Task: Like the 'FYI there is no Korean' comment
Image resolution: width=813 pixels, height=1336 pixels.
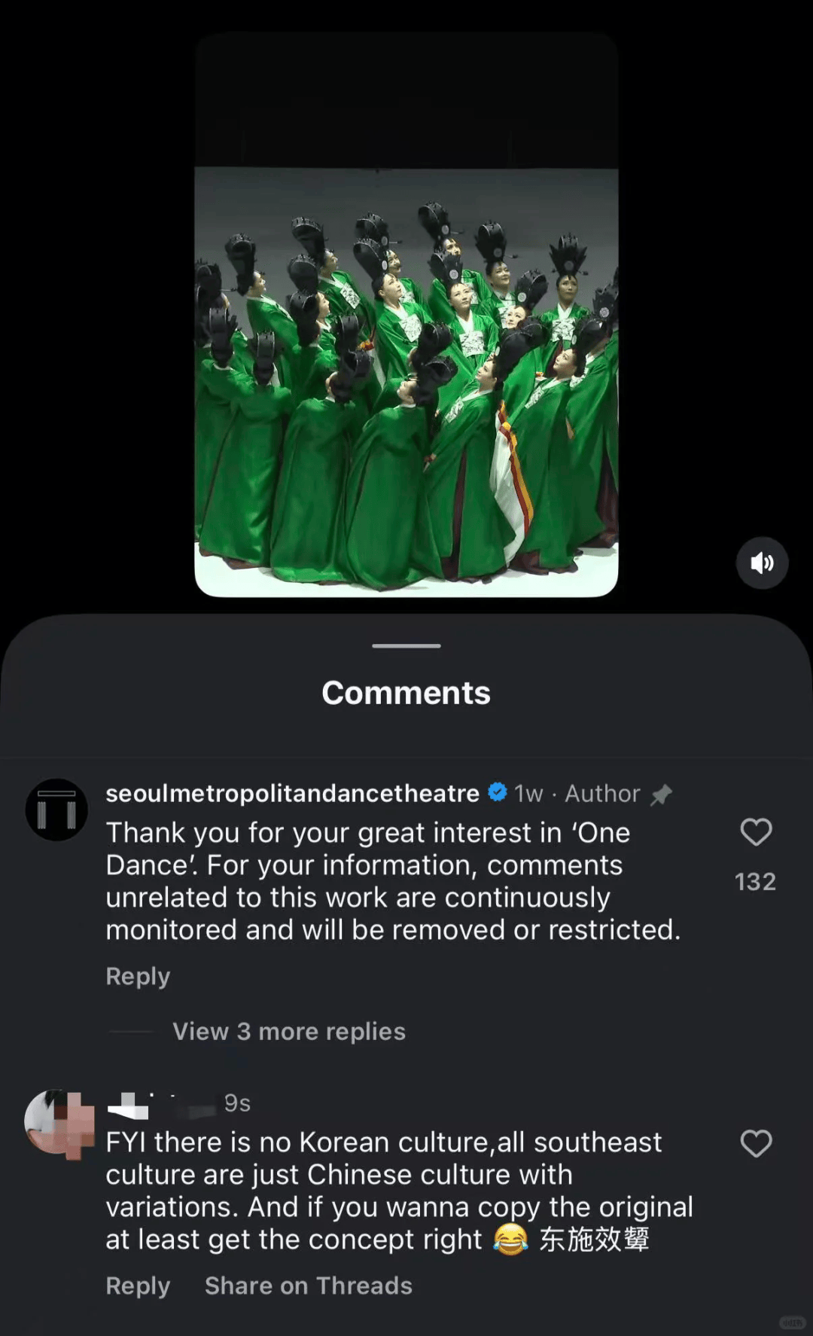Action: [x=756, y=1143]
